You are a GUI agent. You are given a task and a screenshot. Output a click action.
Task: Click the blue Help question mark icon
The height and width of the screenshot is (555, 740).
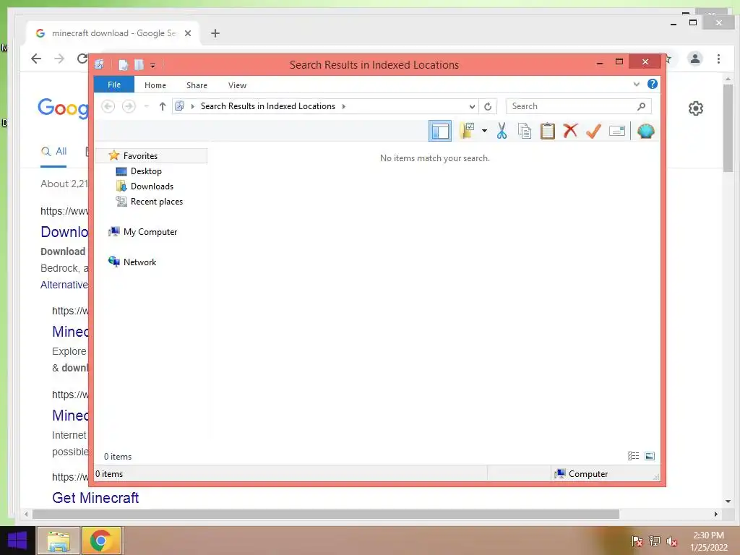click(x=653, y=84)
